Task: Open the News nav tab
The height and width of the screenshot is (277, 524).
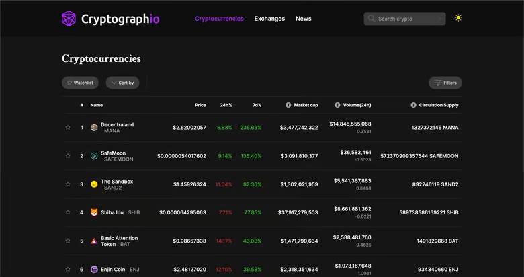Action: click(304, 19)
